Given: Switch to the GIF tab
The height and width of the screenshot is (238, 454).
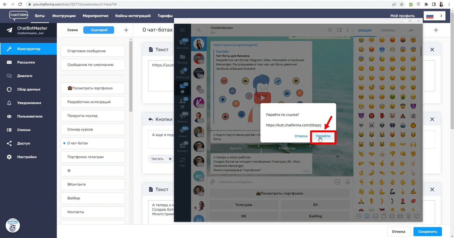Looking at the screenshot, I should pyautogui.click(x=411, y=30).
